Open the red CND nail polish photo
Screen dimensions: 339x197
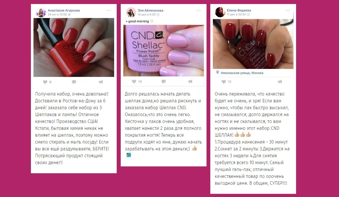(74, 47)
